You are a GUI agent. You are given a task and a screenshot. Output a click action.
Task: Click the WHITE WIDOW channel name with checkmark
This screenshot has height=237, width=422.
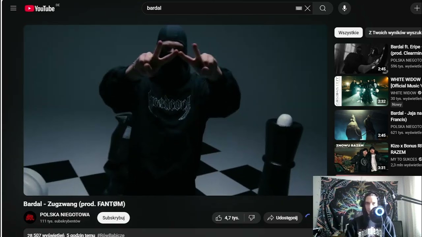point(406,93)
